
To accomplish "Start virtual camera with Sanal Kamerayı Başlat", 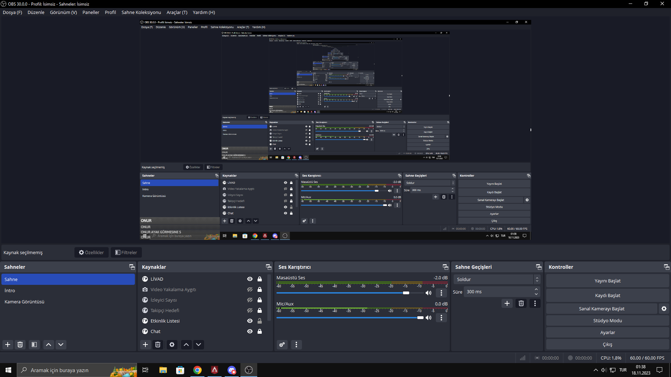I will [601, 309].
